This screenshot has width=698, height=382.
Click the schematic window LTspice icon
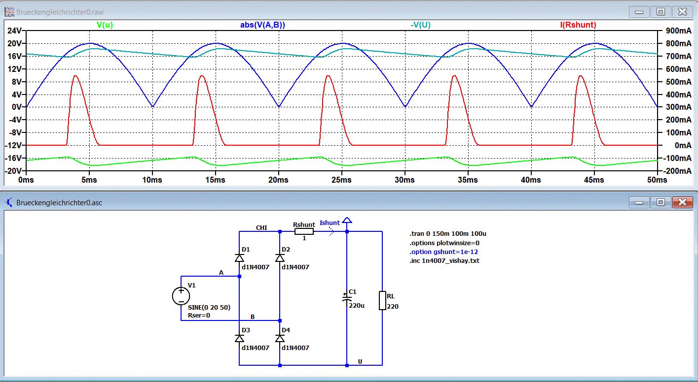[x=8, y=201]
